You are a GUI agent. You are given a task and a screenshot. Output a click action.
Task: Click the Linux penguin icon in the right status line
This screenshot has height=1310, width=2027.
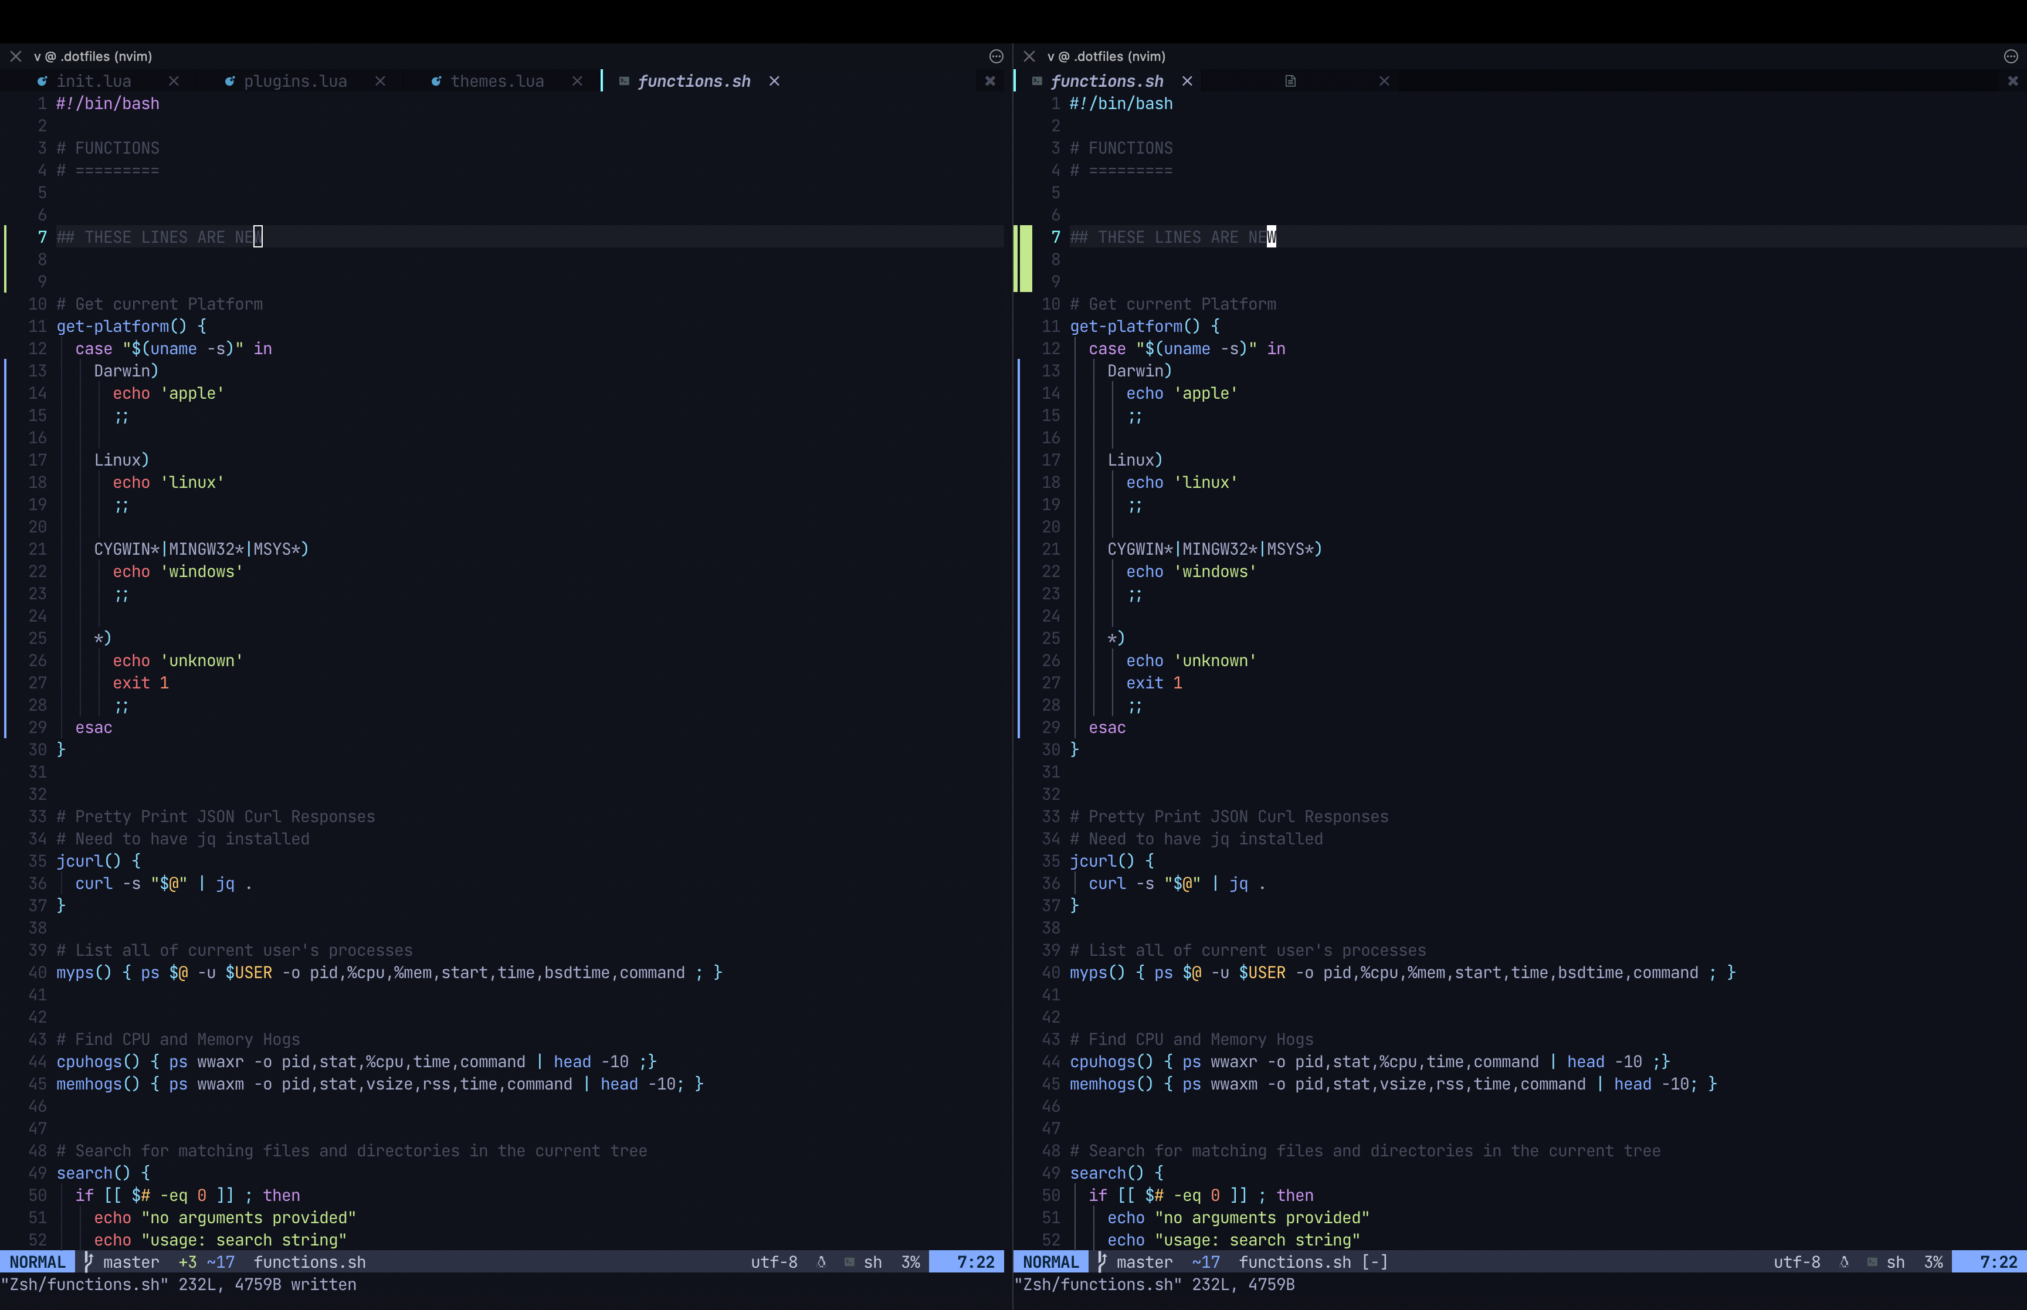click(1843, 1263)
